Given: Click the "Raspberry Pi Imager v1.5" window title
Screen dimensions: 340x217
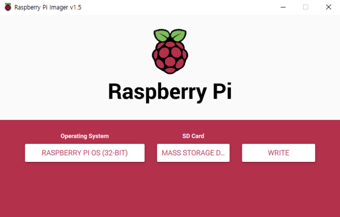Looking at the screenshot, I should tap(48, 7).
